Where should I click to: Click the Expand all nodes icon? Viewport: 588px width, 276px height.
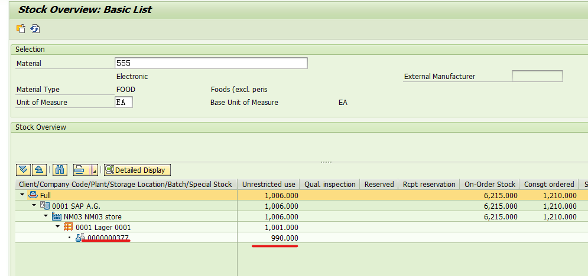pos(24,170)
